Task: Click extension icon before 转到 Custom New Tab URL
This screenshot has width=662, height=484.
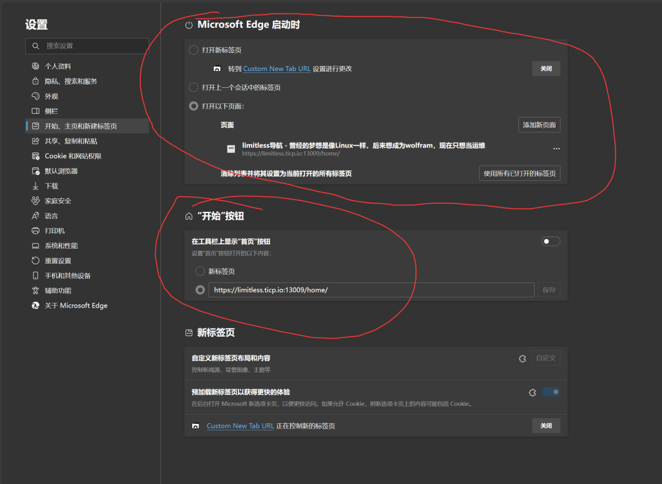Action: (217, 68)
